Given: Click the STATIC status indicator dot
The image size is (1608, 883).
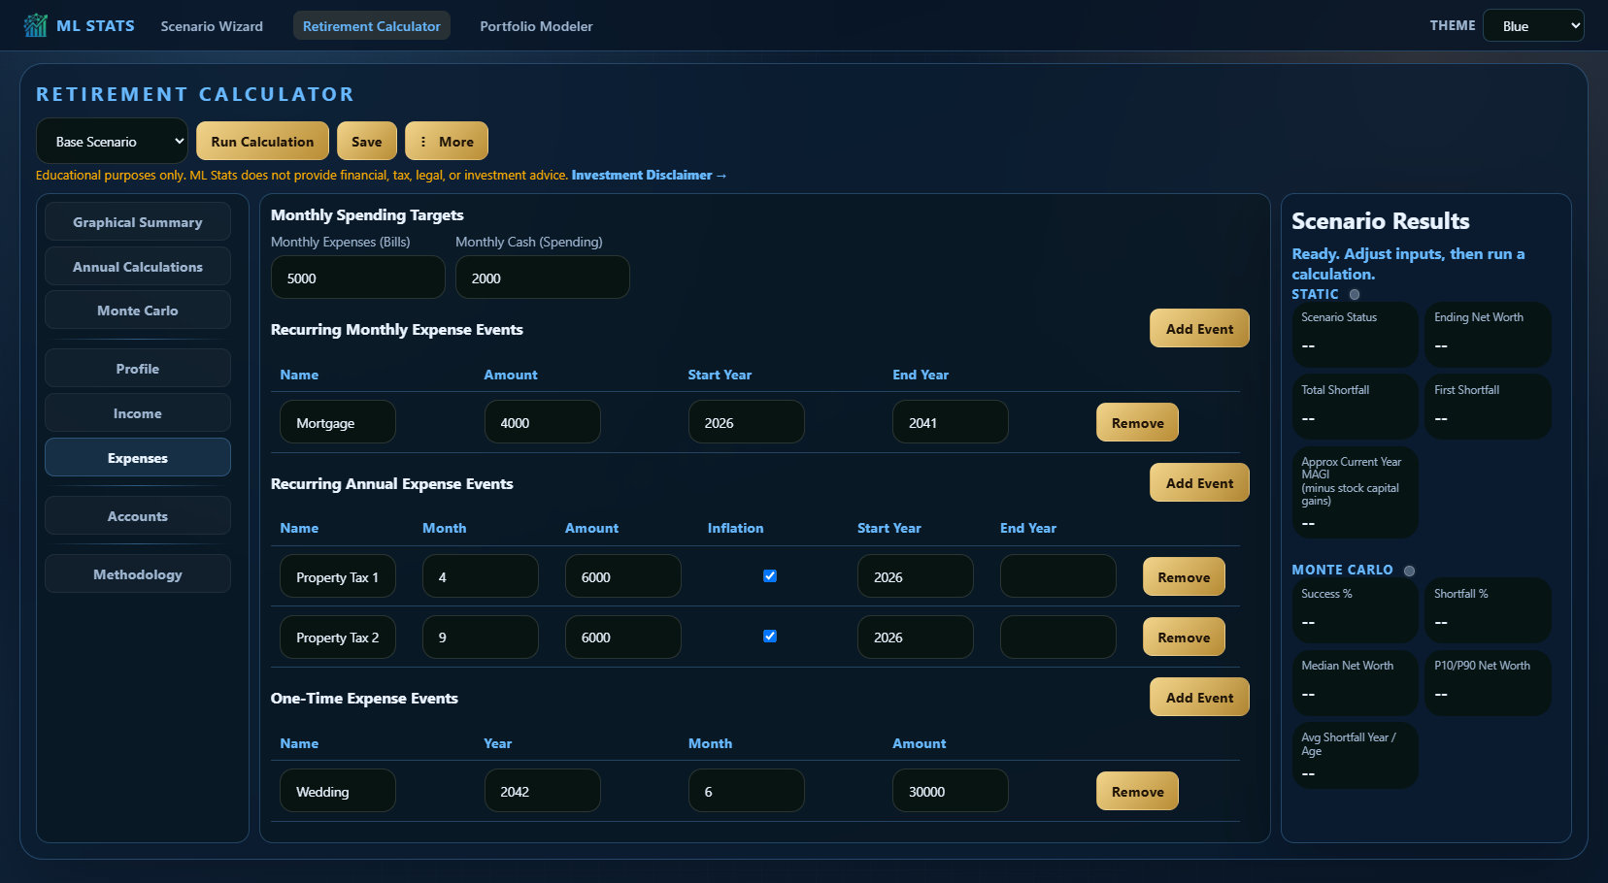Looking at the screenshot, I should coord(1355,294).
